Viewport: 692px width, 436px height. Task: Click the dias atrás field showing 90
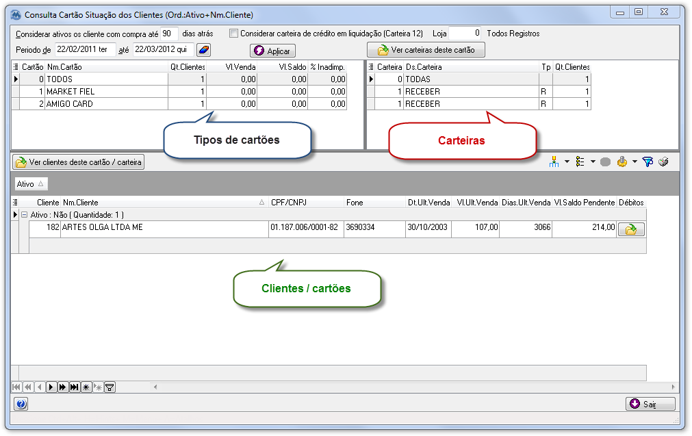(169, 34)
